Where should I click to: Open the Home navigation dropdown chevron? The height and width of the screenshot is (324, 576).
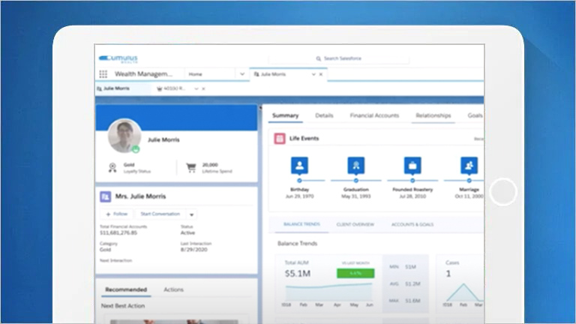coord(241,74)
